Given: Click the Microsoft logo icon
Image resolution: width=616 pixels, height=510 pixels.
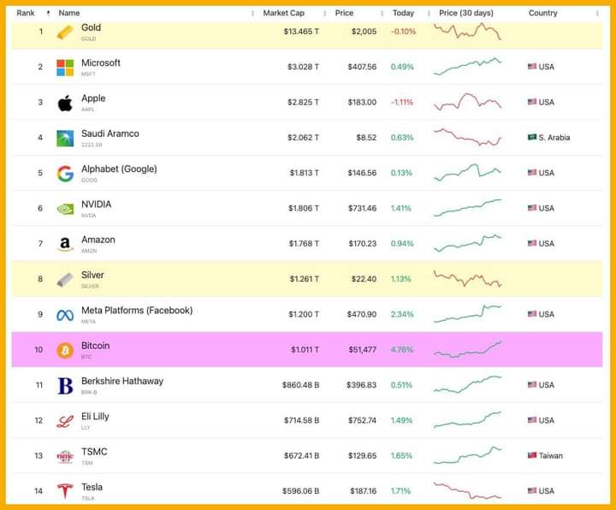Looking at the screenshot, I should click(65, 68).
